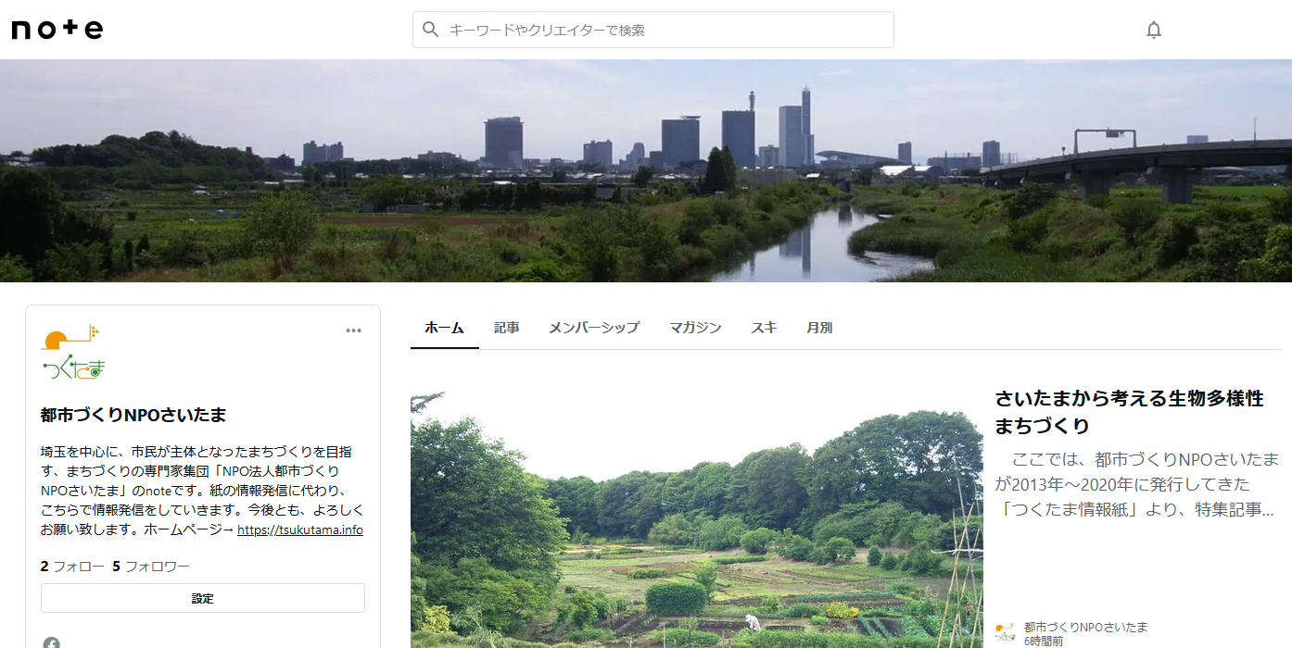Click the small author avatar below article
This screenshot has width=1292, height=648.
tap(1005, 632)
